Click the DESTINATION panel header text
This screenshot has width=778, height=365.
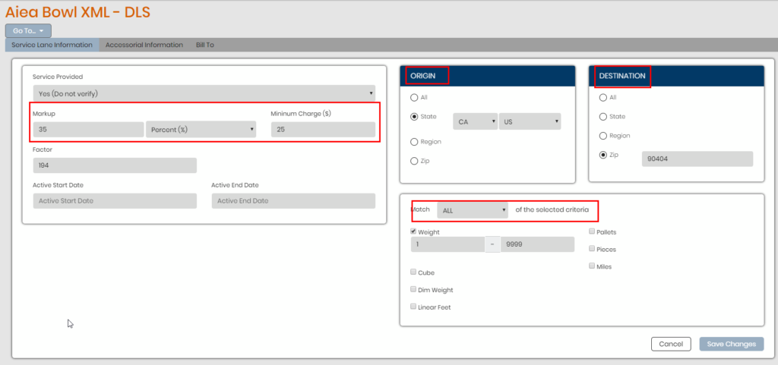click(x=622, y=76)
